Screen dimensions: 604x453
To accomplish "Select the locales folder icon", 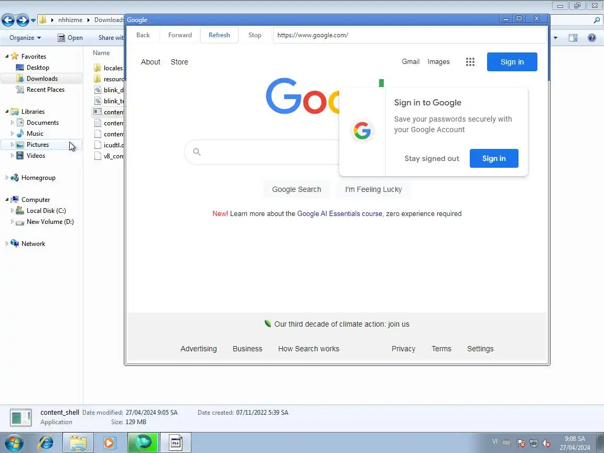I will [x=98, y=68].
